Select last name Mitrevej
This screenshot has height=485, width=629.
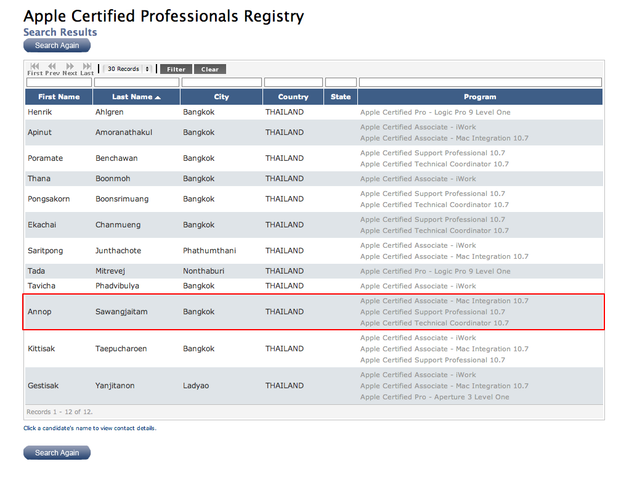click(x=110, y=271)
